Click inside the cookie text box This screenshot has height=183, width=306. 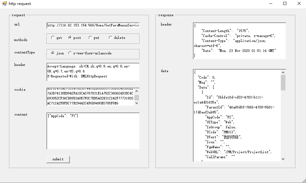click(90, 97)
